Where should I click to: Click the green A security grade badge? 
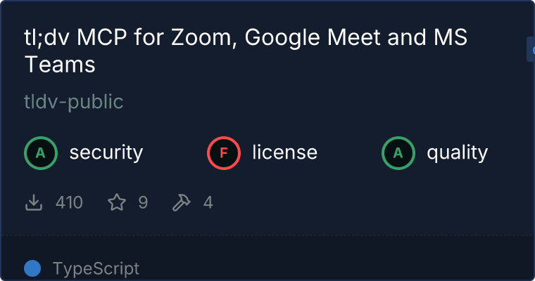pos(41,152)
